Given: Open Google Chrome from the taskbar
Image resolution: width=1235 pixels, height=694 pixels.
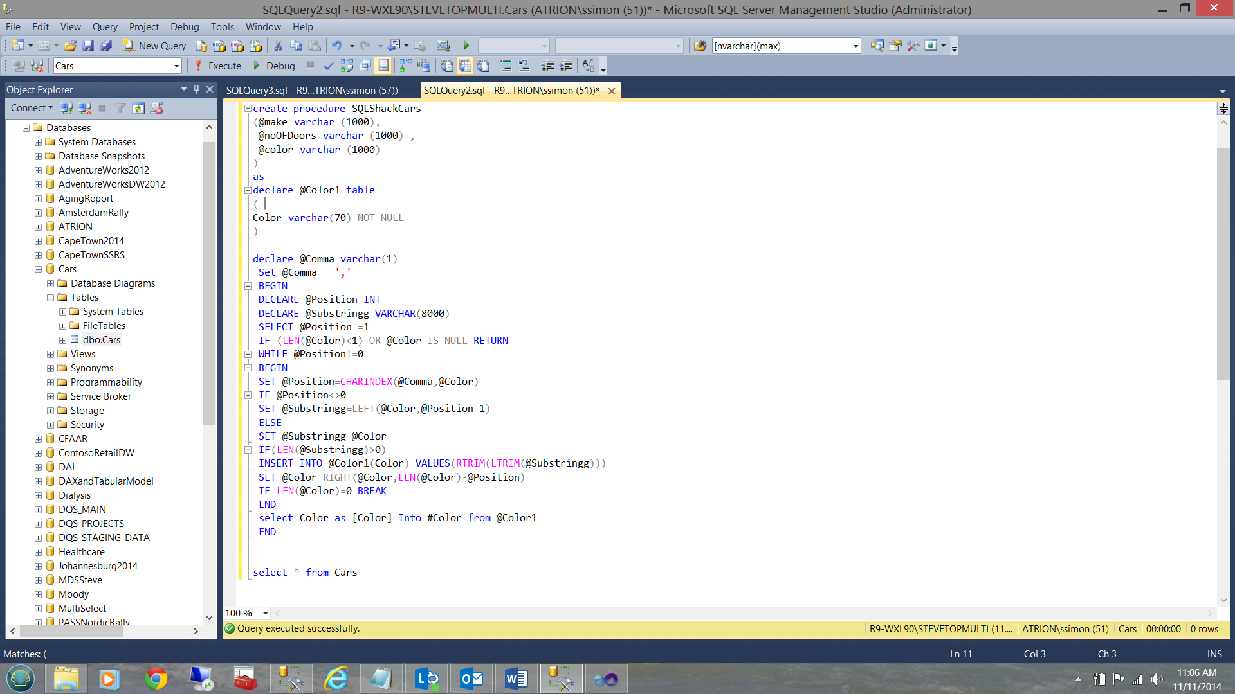Looking at the screenshot, I should point(156,679).
